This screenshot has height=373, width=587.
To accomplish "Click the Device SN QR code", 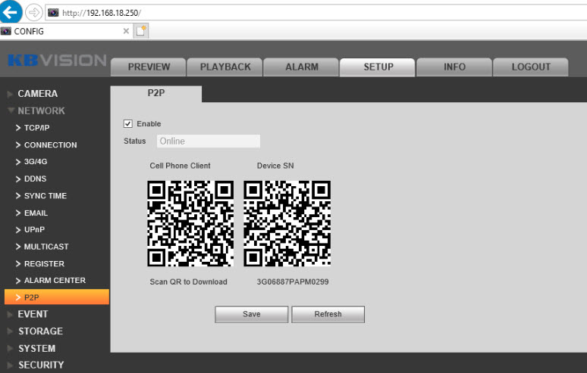I will [x=287, y=223].
